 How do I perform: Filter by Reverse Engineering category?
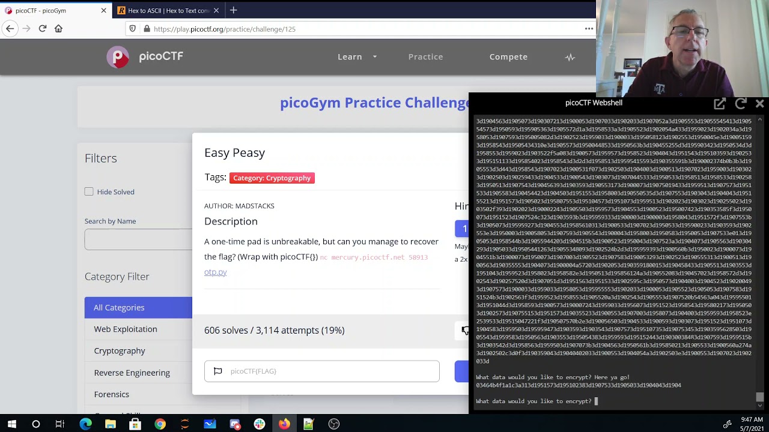132,373
